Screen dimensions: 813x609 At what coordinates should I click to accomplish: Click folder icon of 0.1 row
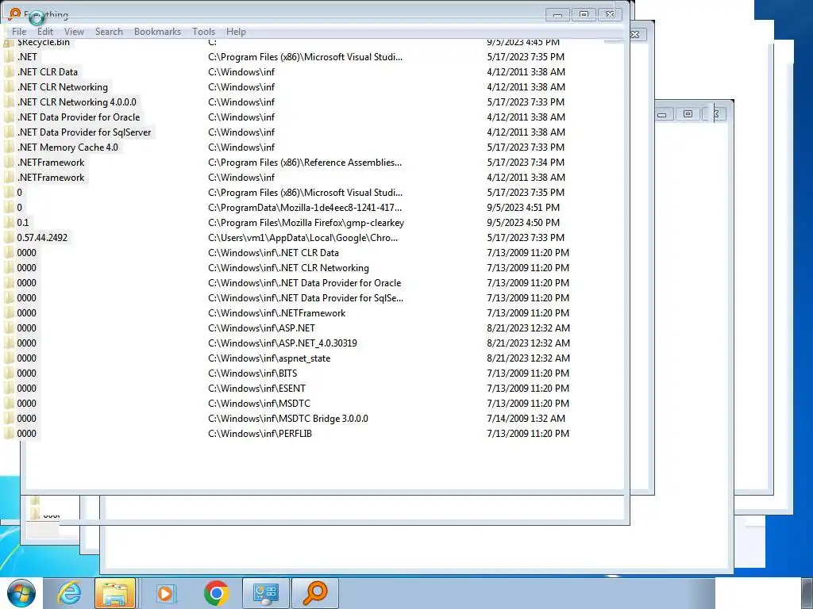[x=9, y=223]
